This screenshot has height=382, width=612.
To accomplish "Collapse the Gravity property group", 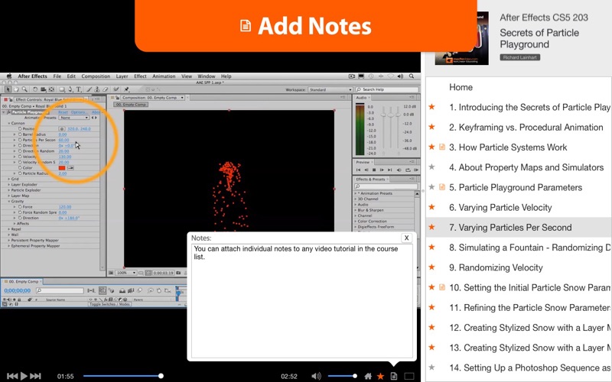I will (9, 201).
